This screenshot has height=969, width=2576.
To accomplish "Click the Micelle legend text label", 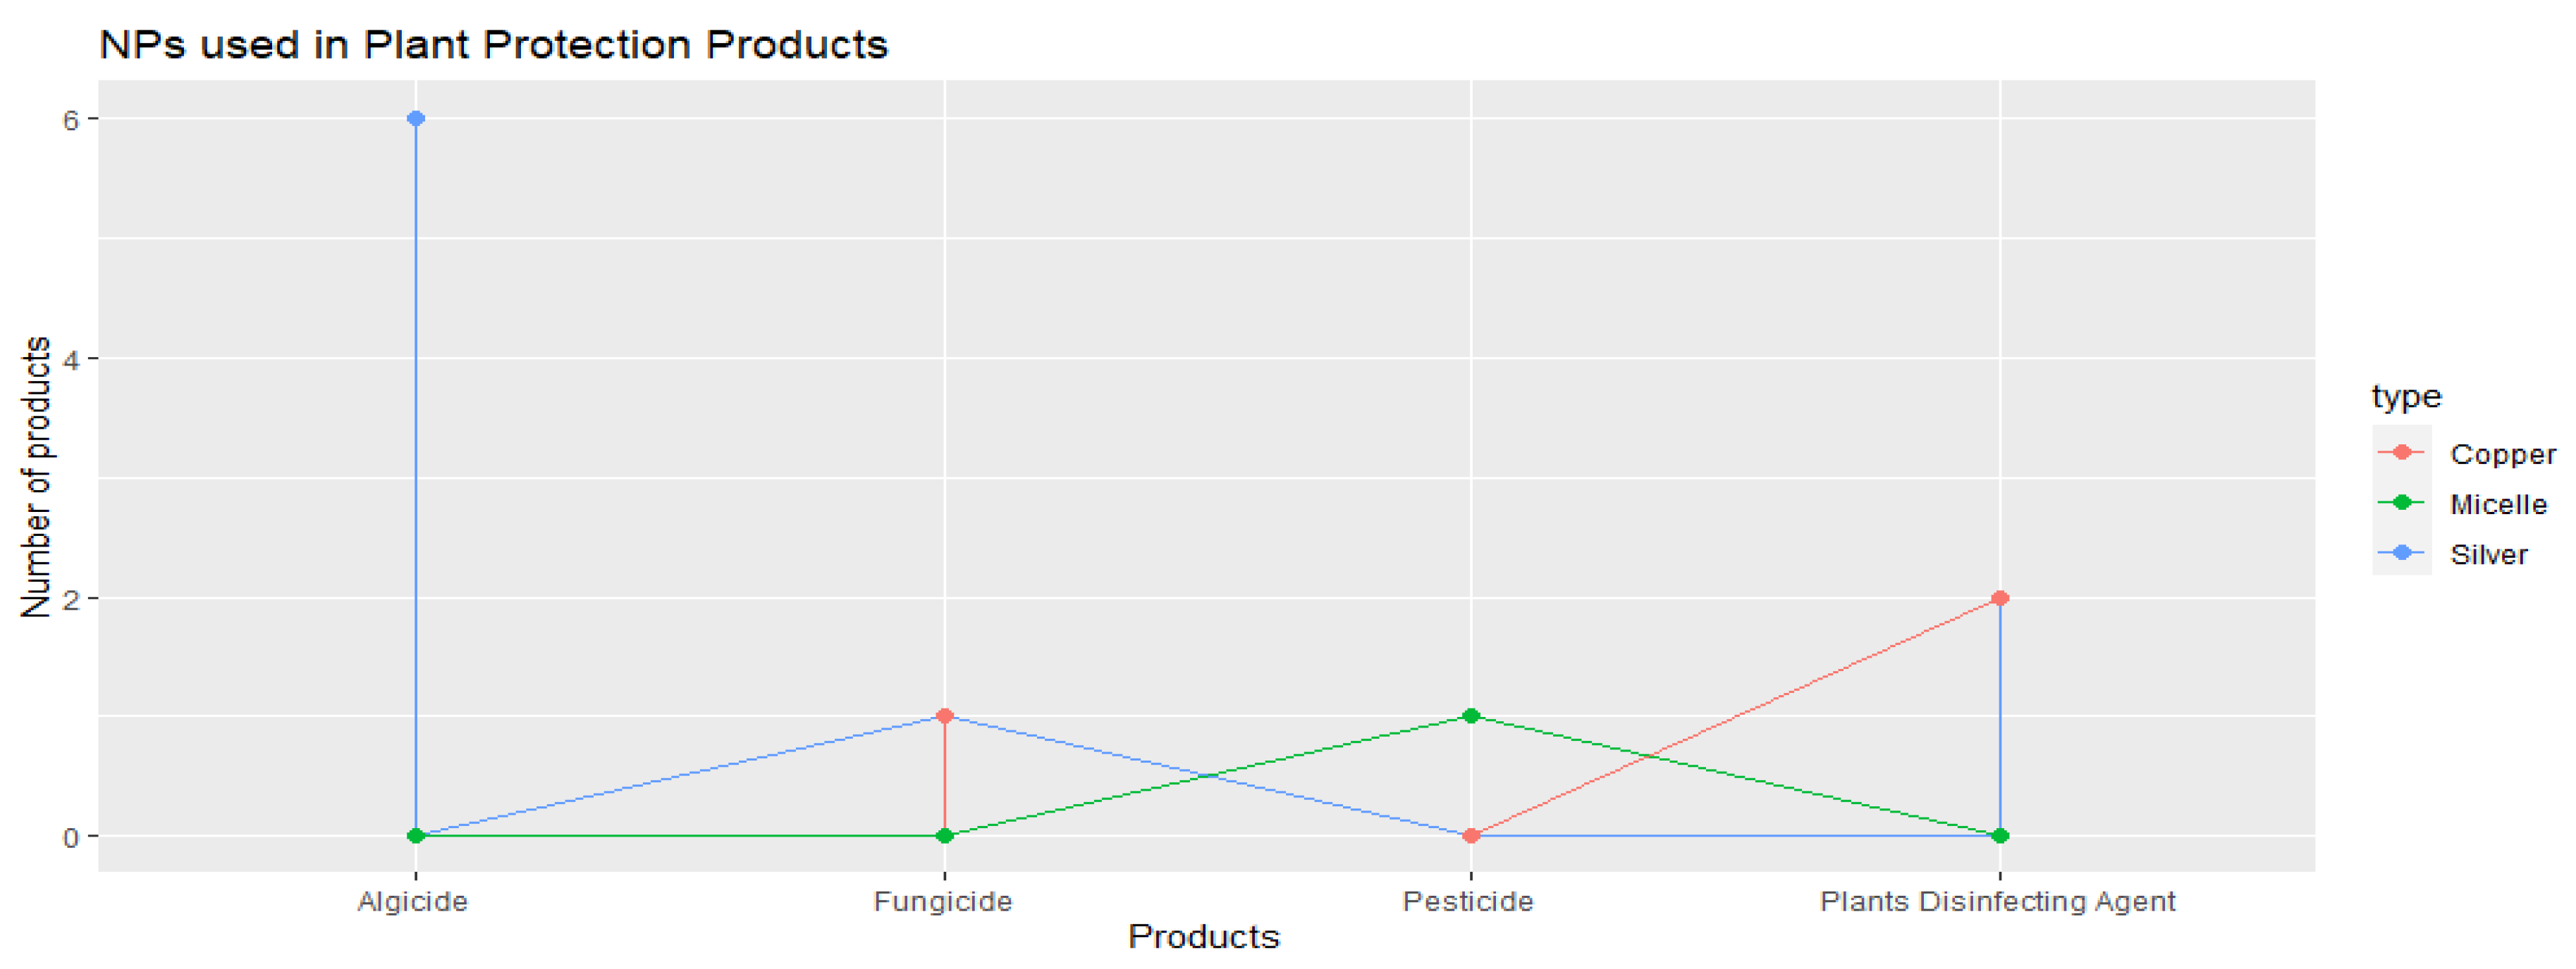I will pos(2498,504).
